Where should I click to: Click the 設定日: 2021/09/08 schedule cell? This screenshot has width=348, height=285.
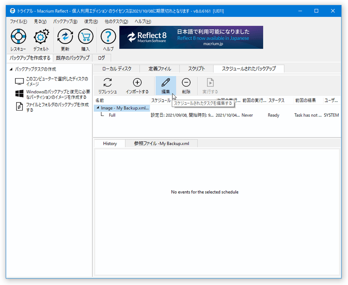[x=182, y=115]
